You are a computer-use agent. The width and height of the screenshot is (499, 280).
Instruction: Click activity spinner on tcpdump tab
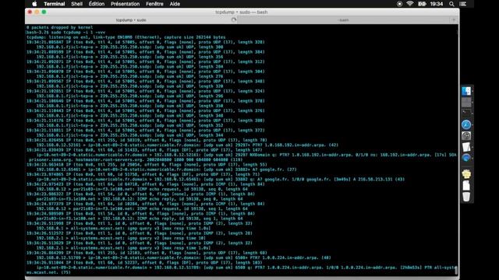point(234,19)
